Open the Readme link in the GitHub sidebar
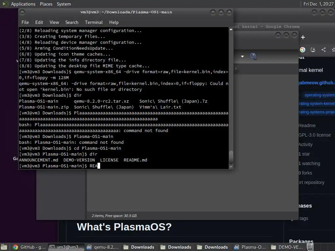This screenshot has height=251, width=335. pos(307,125)
